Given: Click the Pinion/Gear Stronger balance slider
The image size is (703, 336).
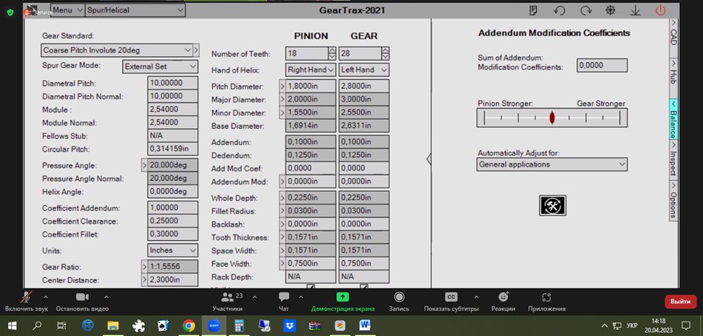Looking at the screenshot, I should coord(551,117).
